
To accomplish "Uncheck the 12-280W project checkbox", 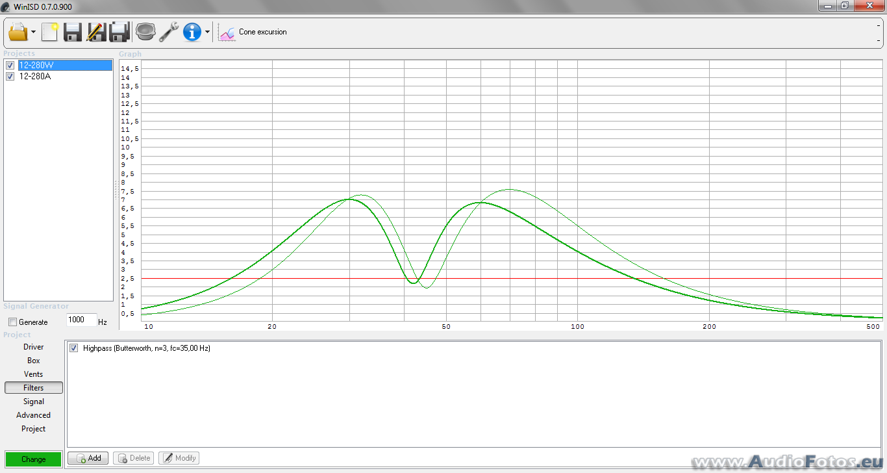I will (10, 65).
